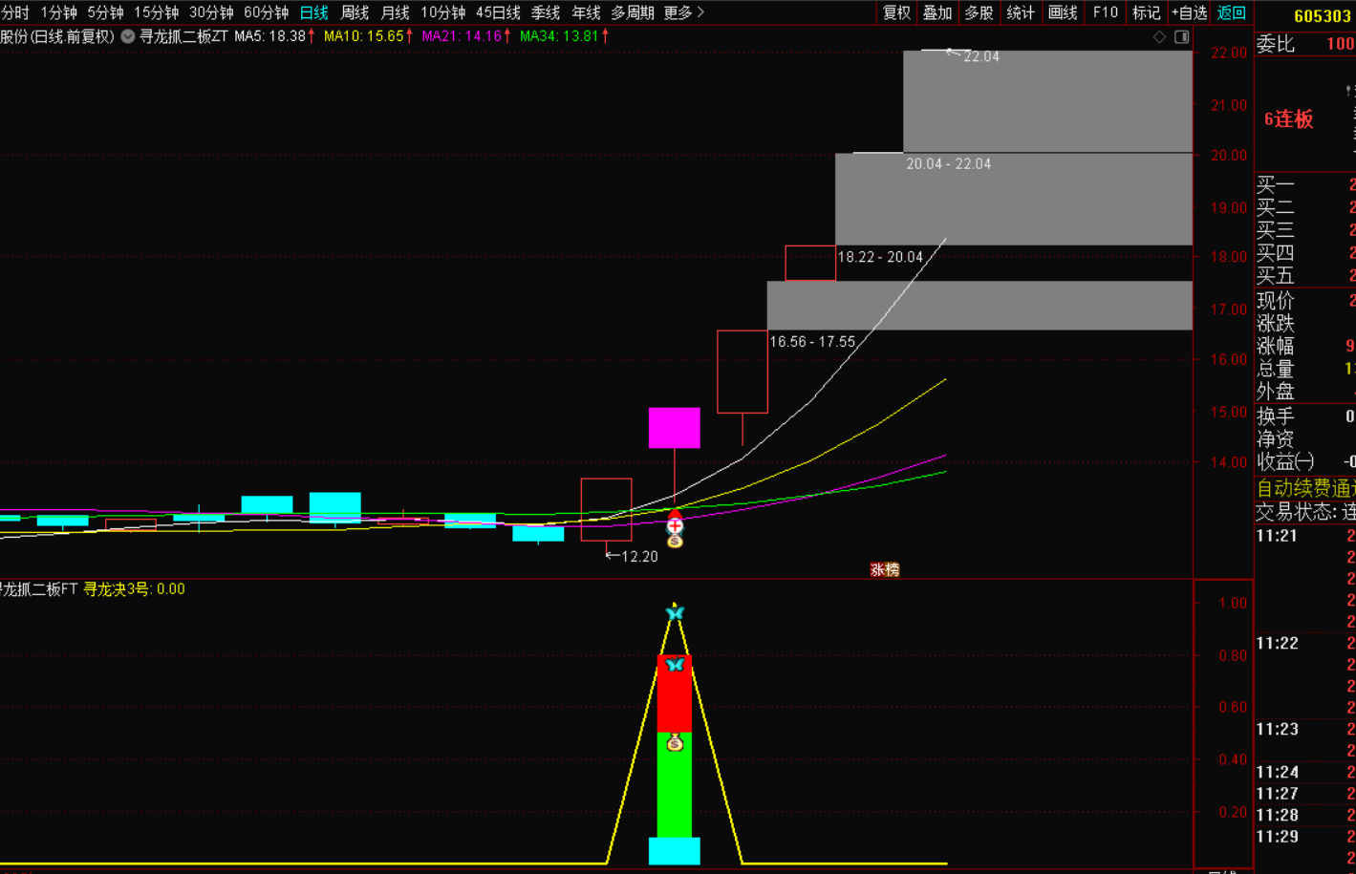This screenshot has height=874, width=1356.
Task: Click the butterfly icon inside the red bar
Action: 675,665
